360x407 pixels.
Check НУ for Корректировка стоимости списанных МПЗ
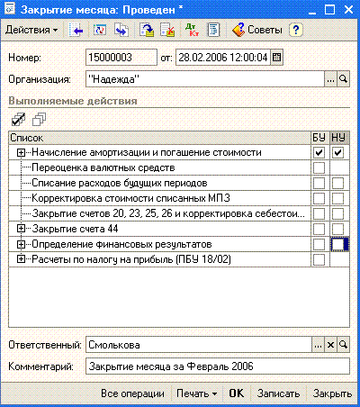pos(338,198)
